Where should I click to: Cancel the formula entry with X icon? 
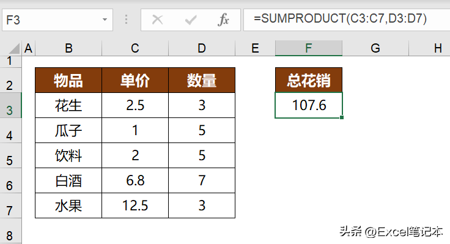click(x=157, y=20)
